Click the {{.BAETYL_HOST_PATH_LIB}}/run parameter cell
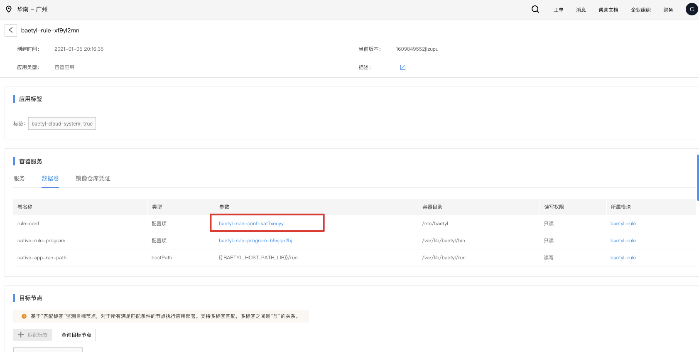699x352 pixels. 258,258
